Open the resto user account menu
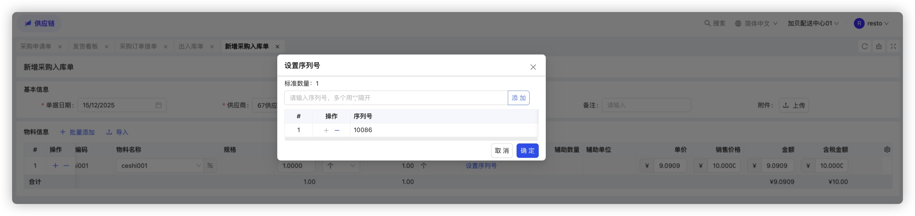Screen dimensions: 915x216 [871, 23]
